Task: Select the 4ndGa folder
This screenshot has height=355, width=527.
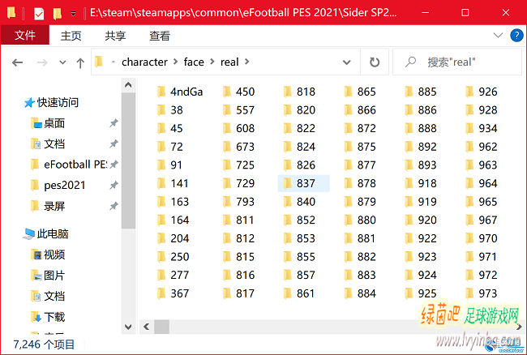Action: click(180, 92)
